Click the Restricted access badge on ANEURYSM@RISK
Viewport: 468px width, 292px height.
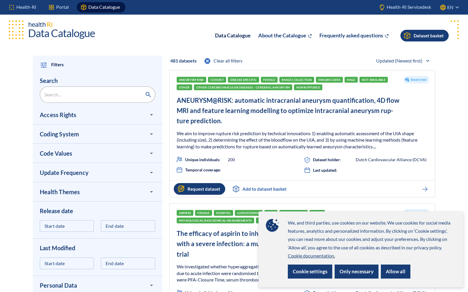pos(416,80)
